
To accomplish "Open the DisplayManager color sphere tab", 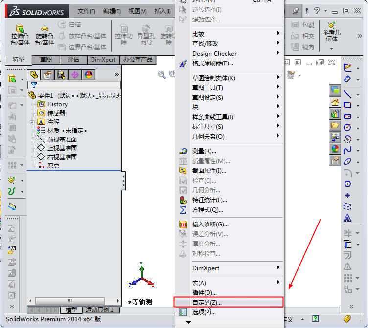I will (89, 75).
